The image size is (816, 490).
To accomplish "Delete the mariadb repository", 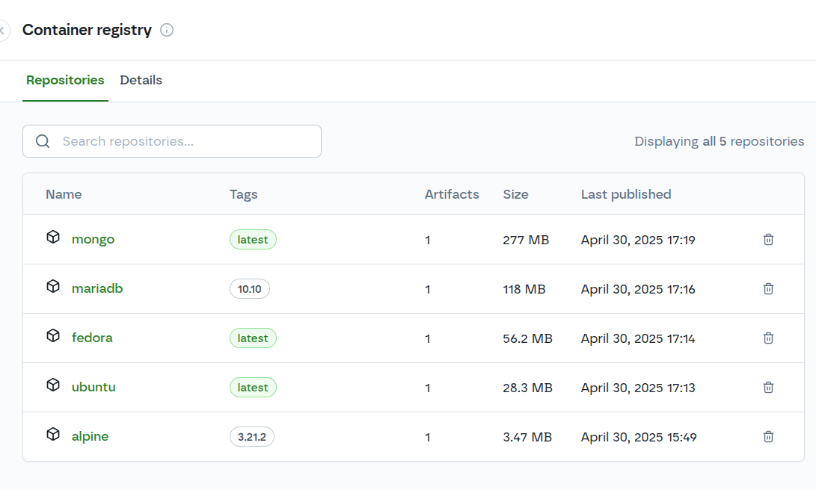I will tap(768, 288).
